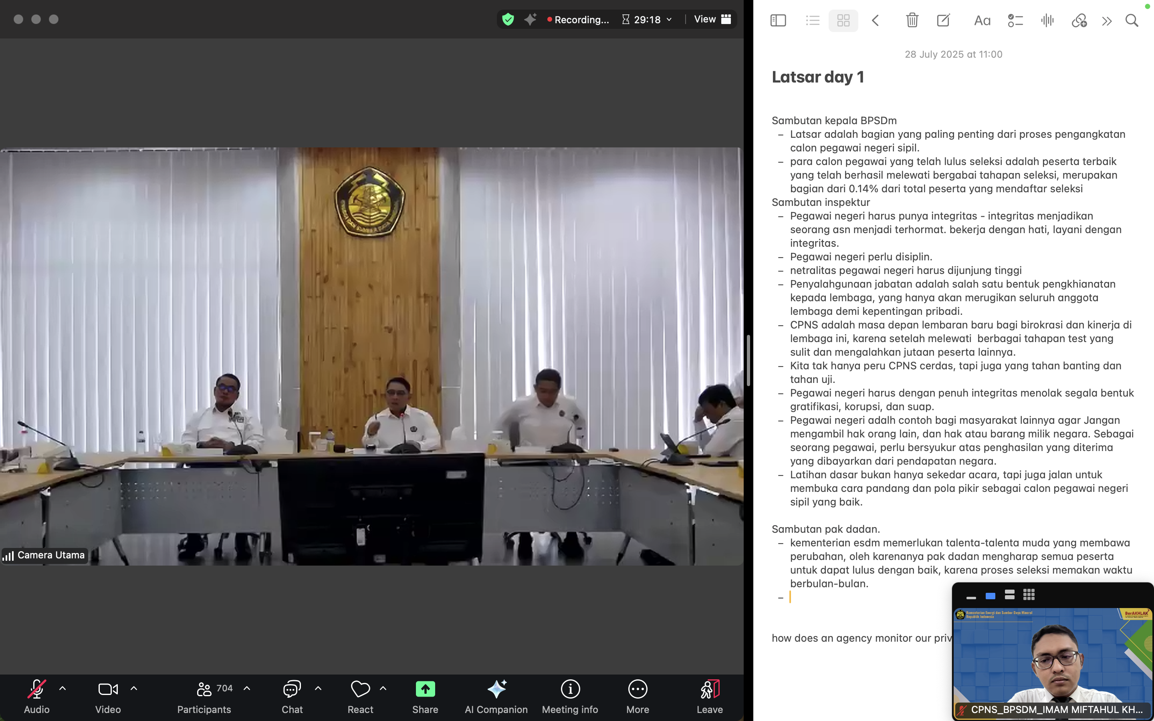Switch Notes to gallery view
This screenshot has width=1154, height=721.
(843, 20)
